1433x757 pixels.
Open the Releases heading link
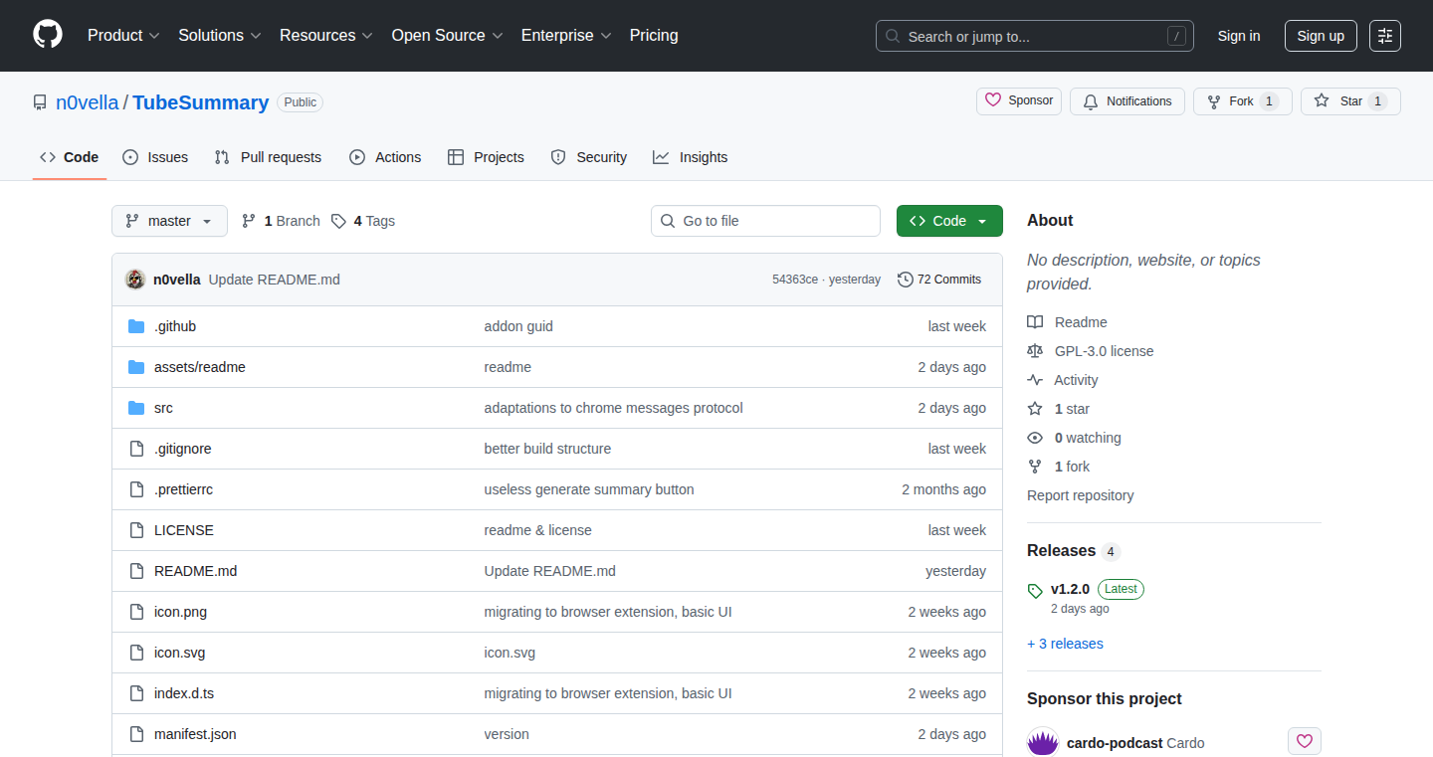[x=1061, y=550]
